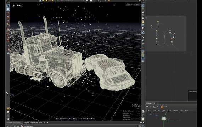Viewport: 202px width, 127px height.
Task: Click the yellow four-square layout icon at viewport corner
Action: pos(143,119)
